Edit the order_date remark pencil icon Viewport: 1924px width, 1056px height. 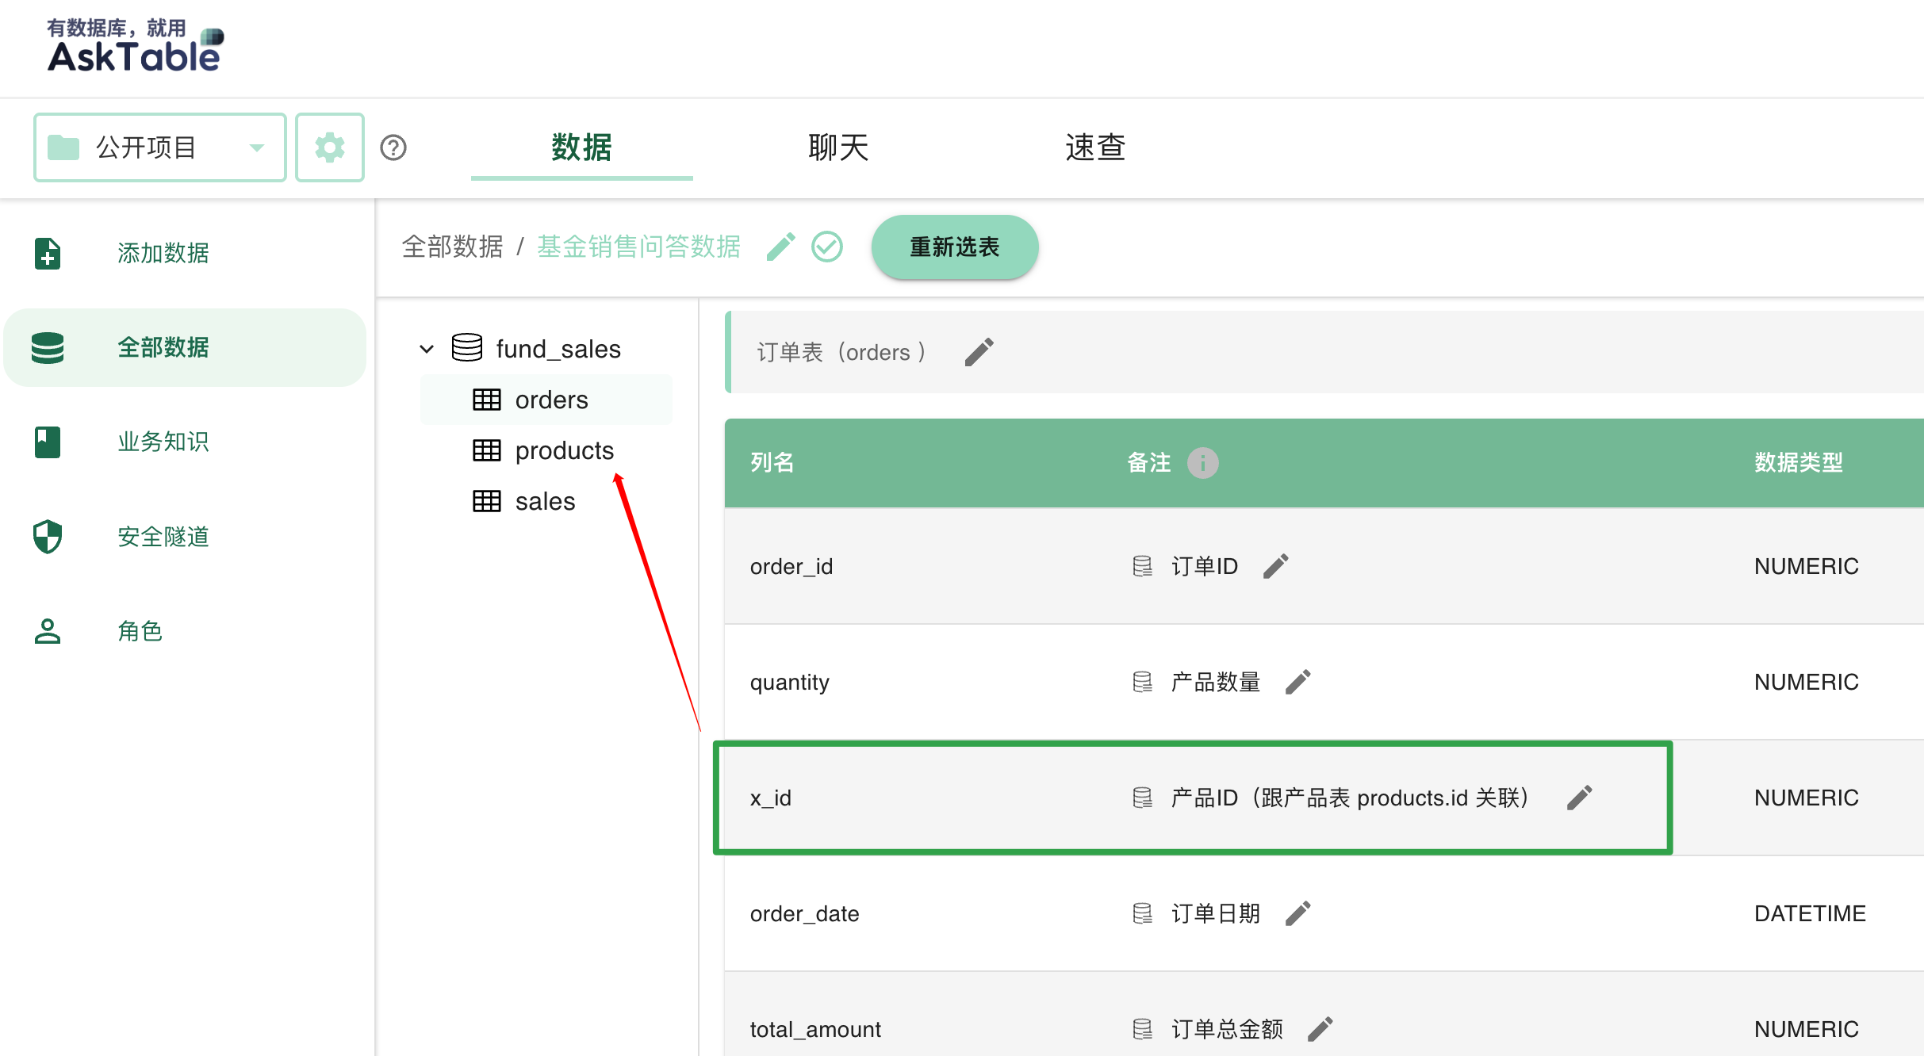pos(1297,913)
